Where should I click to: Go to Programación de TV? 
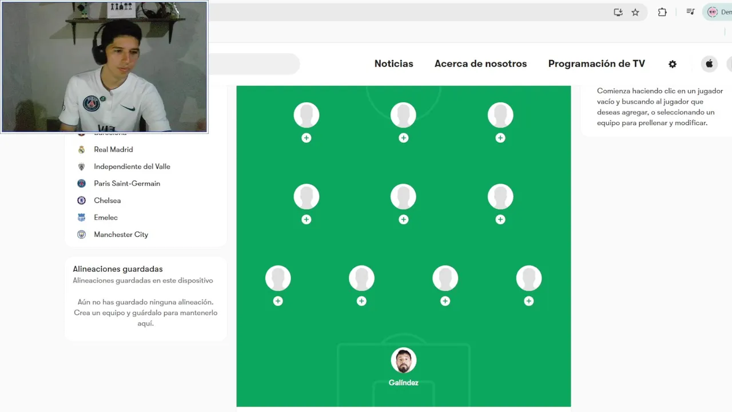coord(596,64)
